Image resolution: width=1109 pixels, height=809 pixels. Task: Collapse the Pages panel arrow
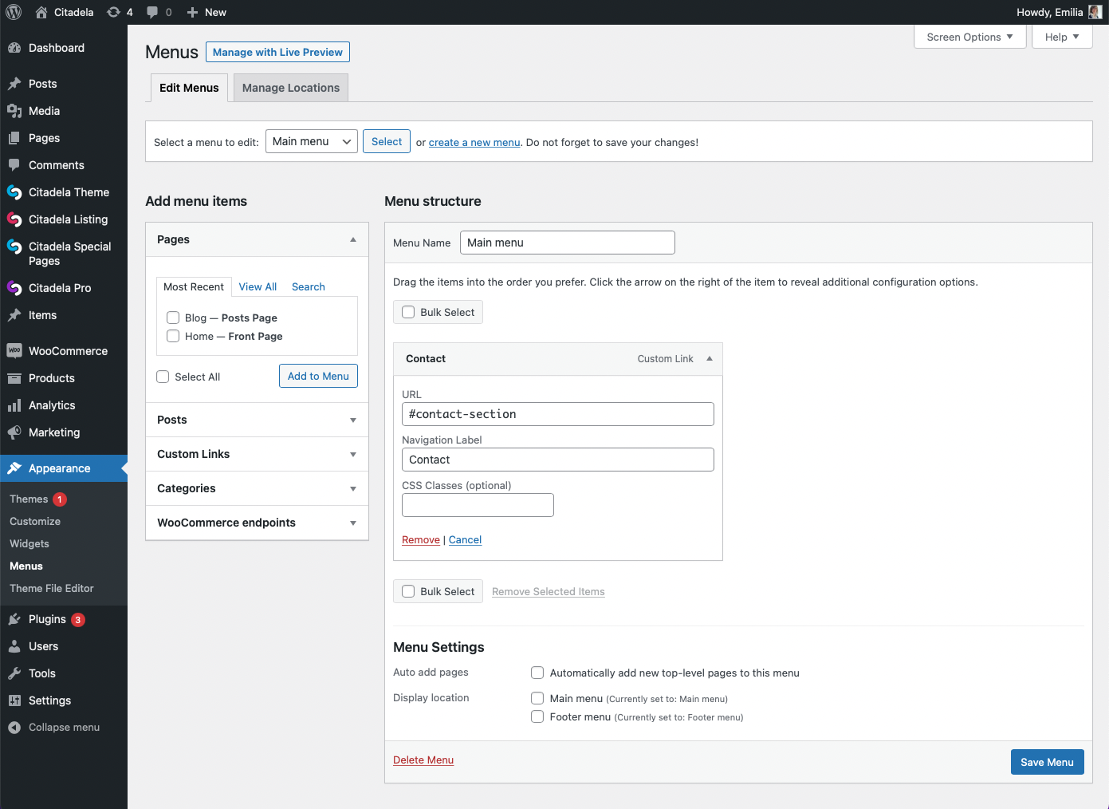pyautogui.click(x=353, y=239)
